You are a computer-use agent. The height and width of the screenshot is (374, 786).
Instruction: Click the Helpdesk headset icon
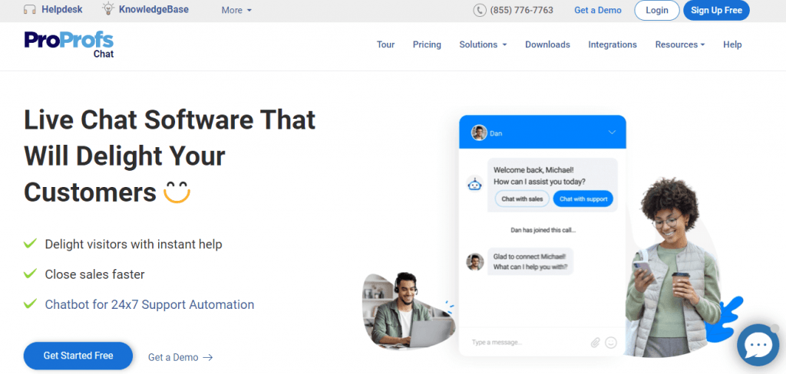(x=30, y=9)
